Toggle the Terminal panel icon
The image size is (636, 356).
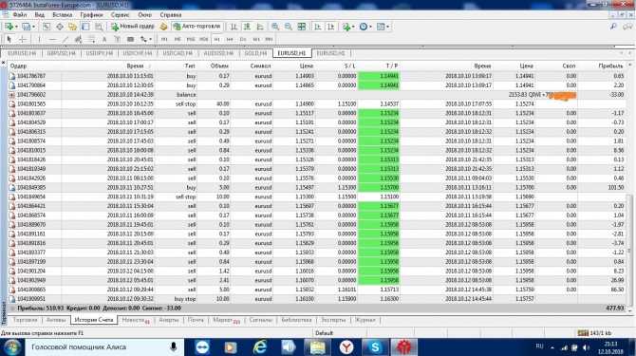point(85,27)
